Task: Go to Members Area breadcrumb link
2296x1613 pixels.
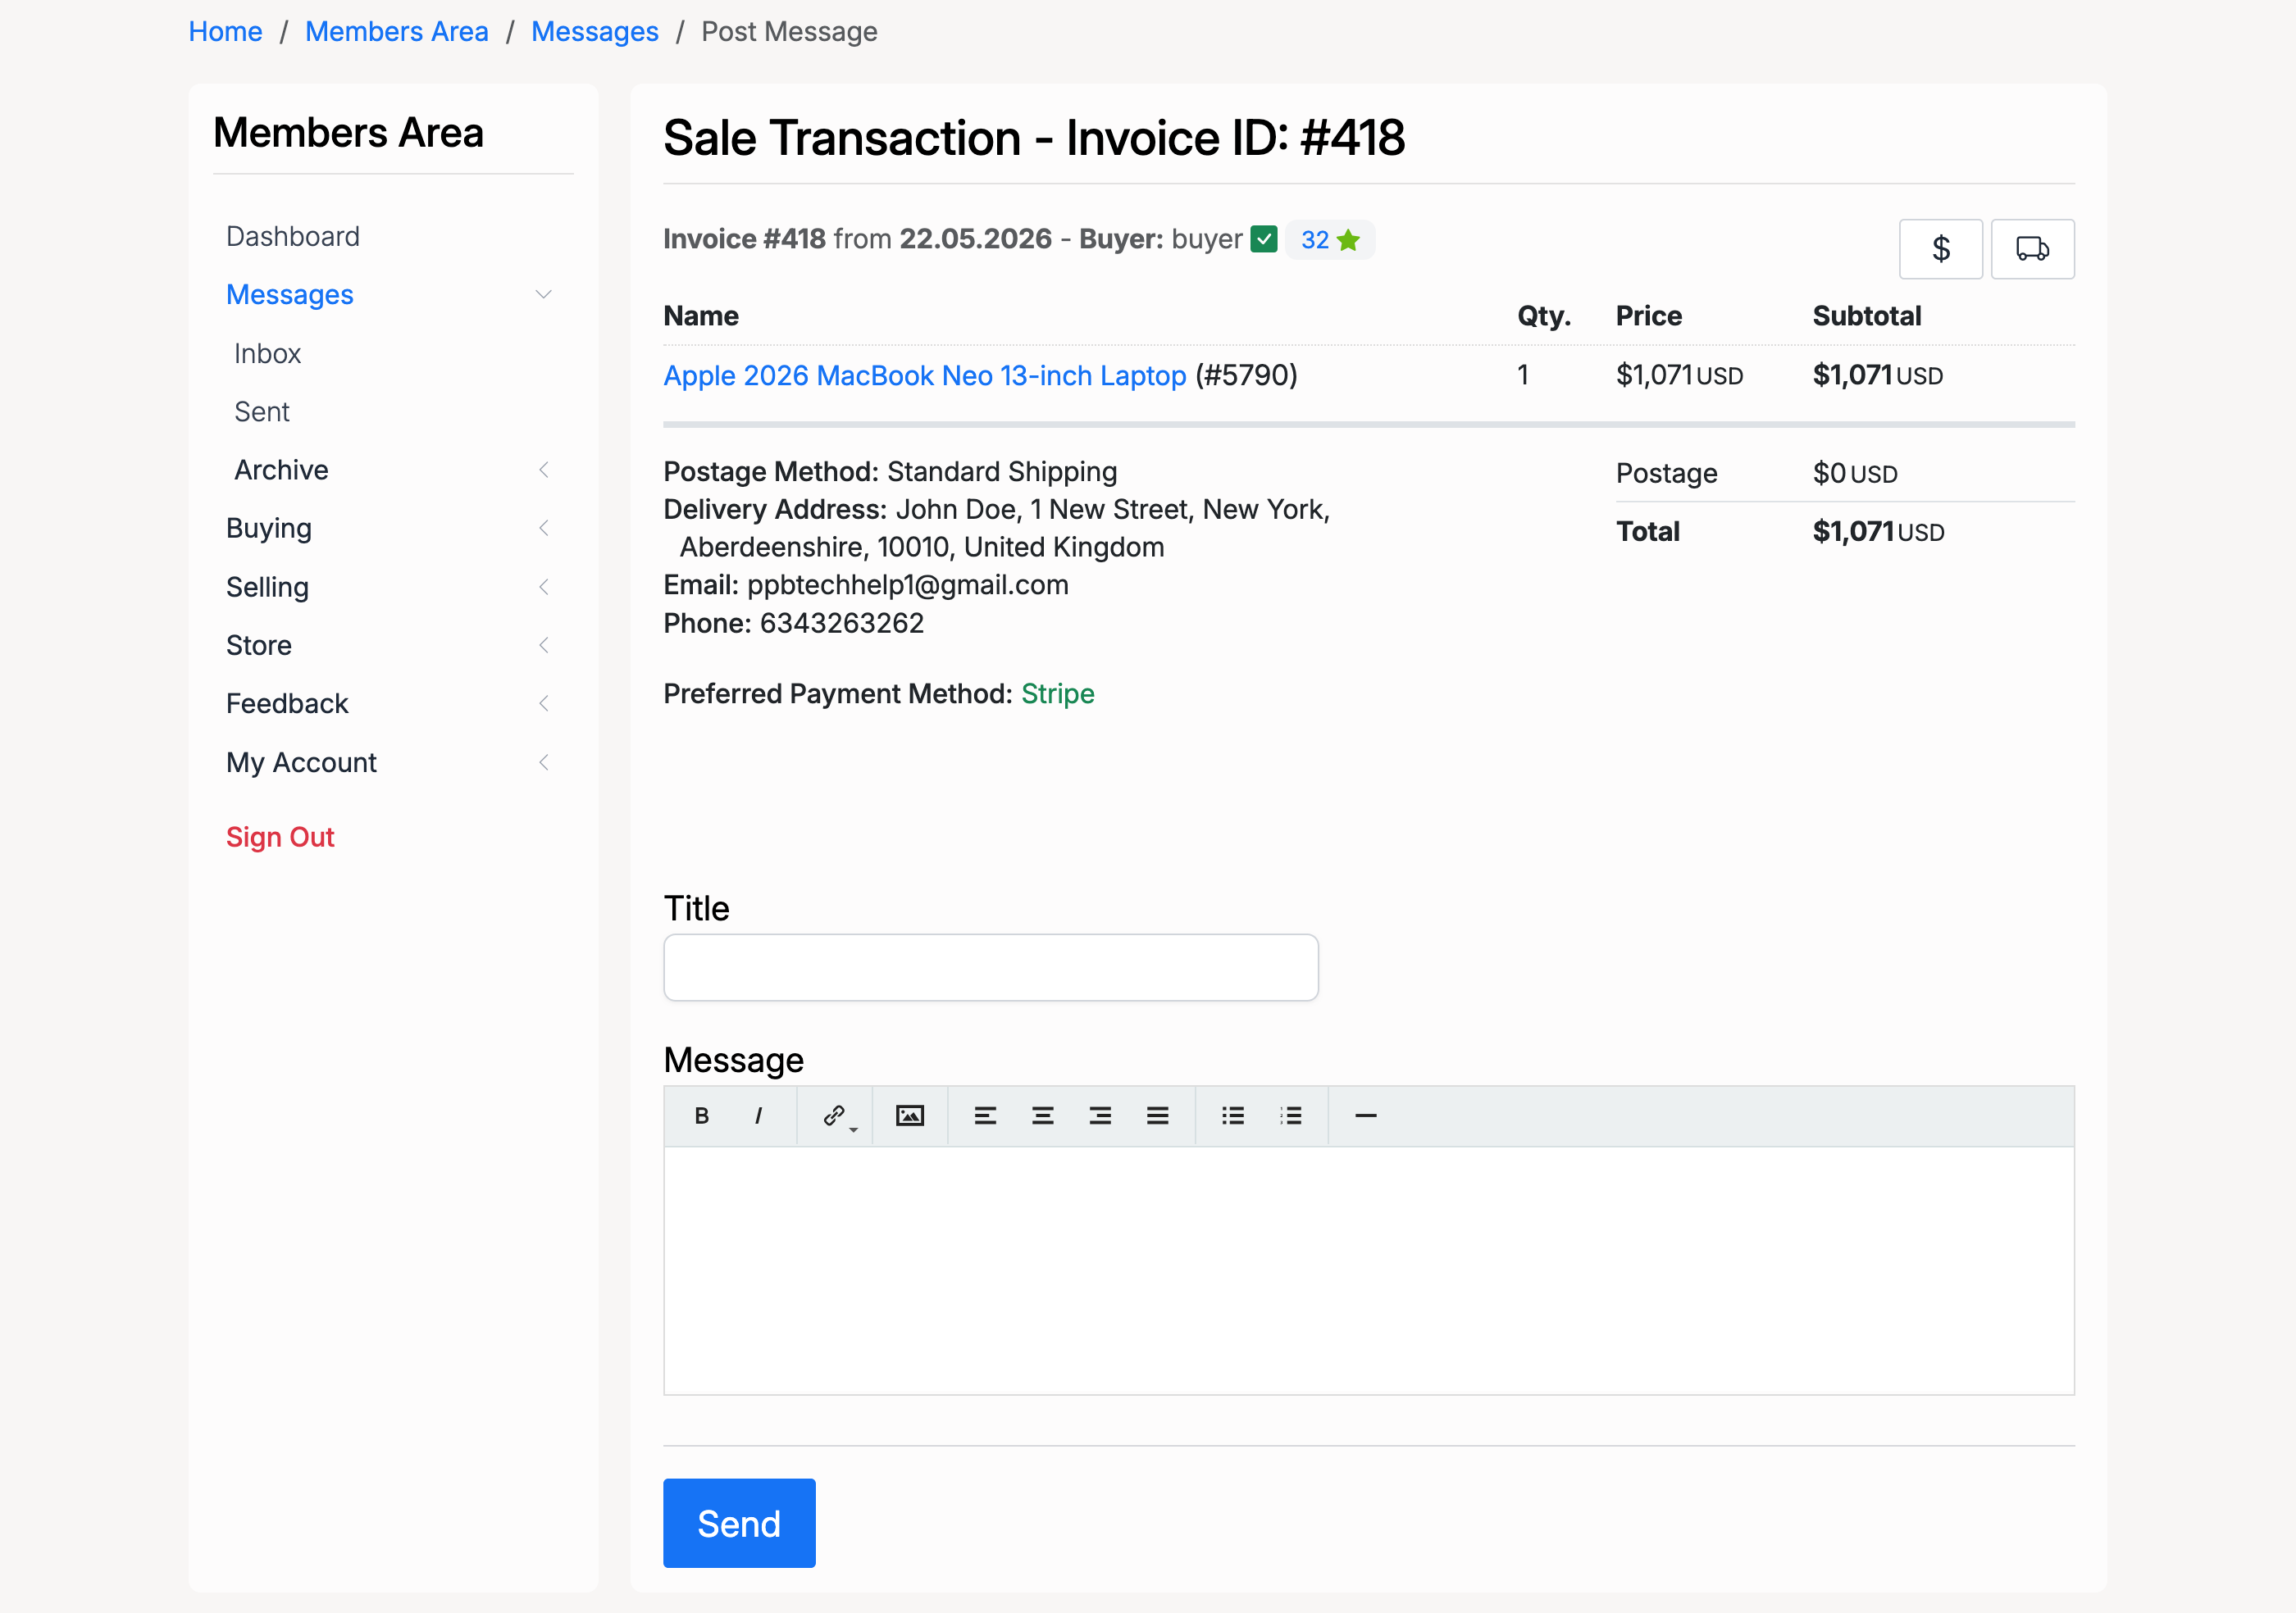Action: 397,32
